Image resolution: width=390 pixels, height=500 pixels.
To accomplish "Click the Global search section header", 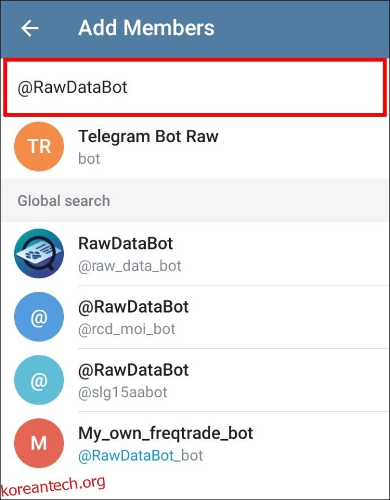I will pyautogui.click(x=64, y=201).
